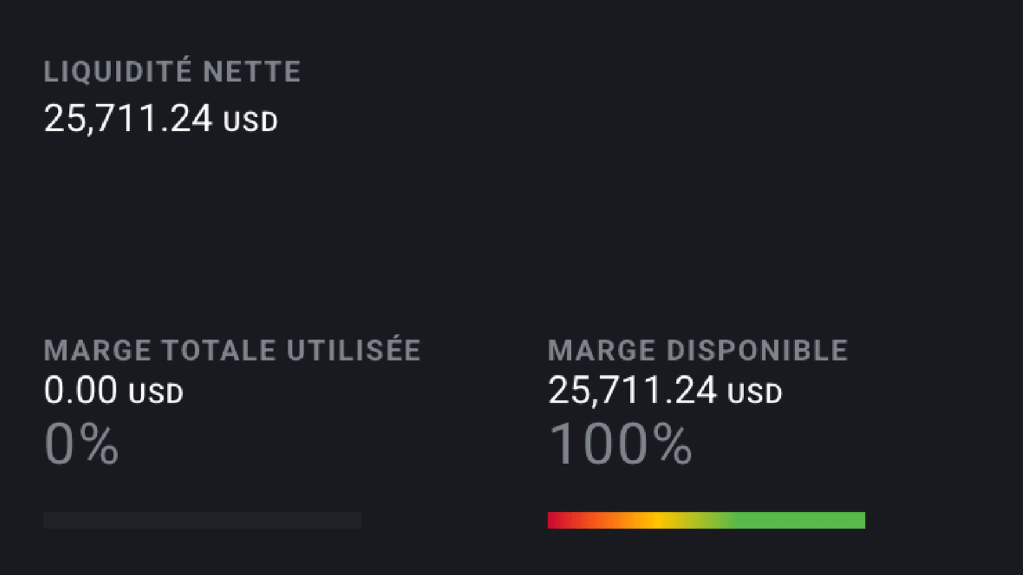The width and height of the screenshot is (1023, 575).
Task: Click the USD label under LIQUIDITÉ NETTE
Action: 250,122
